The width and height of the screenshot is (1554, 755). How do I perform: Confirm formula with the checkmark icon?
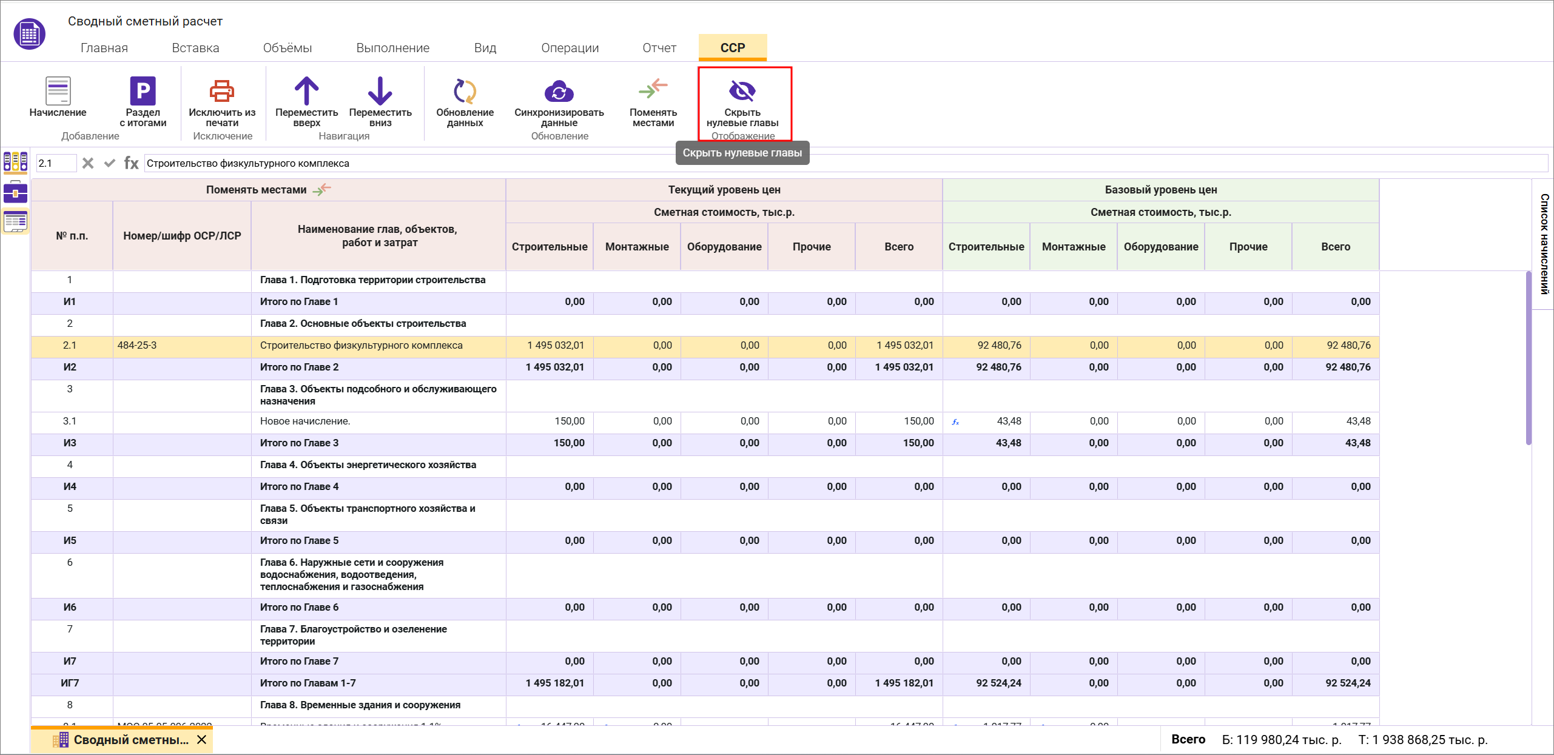pos(110,163)
